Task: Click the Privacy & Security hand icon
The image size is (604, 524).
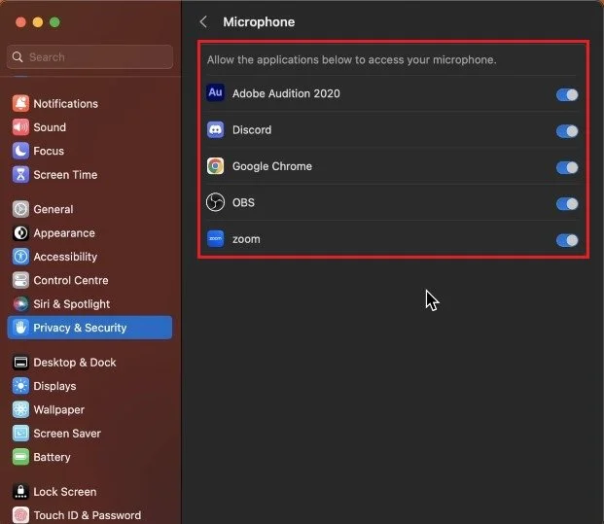Action: 20,328
